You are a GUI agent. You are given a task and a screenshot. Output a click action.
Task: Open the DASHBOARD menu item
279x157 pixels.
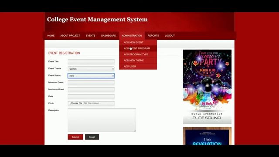109,36
